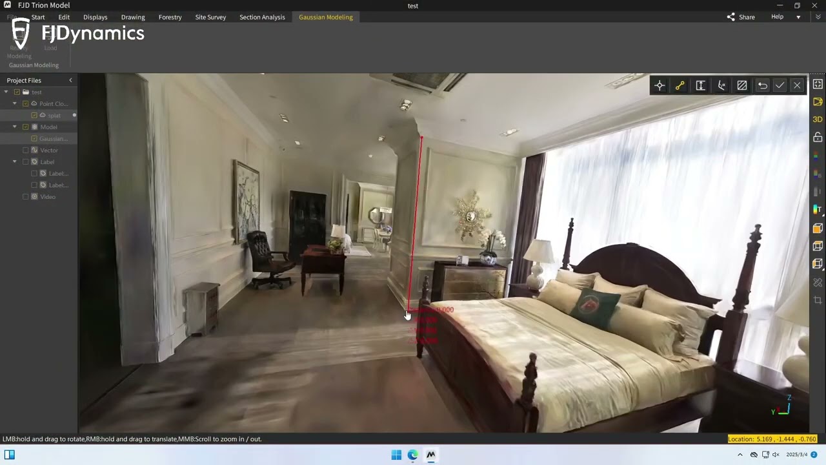This screenshot has width=826, height=465.
Task: Open the Start ribbon tab
Action: (38, 17)
